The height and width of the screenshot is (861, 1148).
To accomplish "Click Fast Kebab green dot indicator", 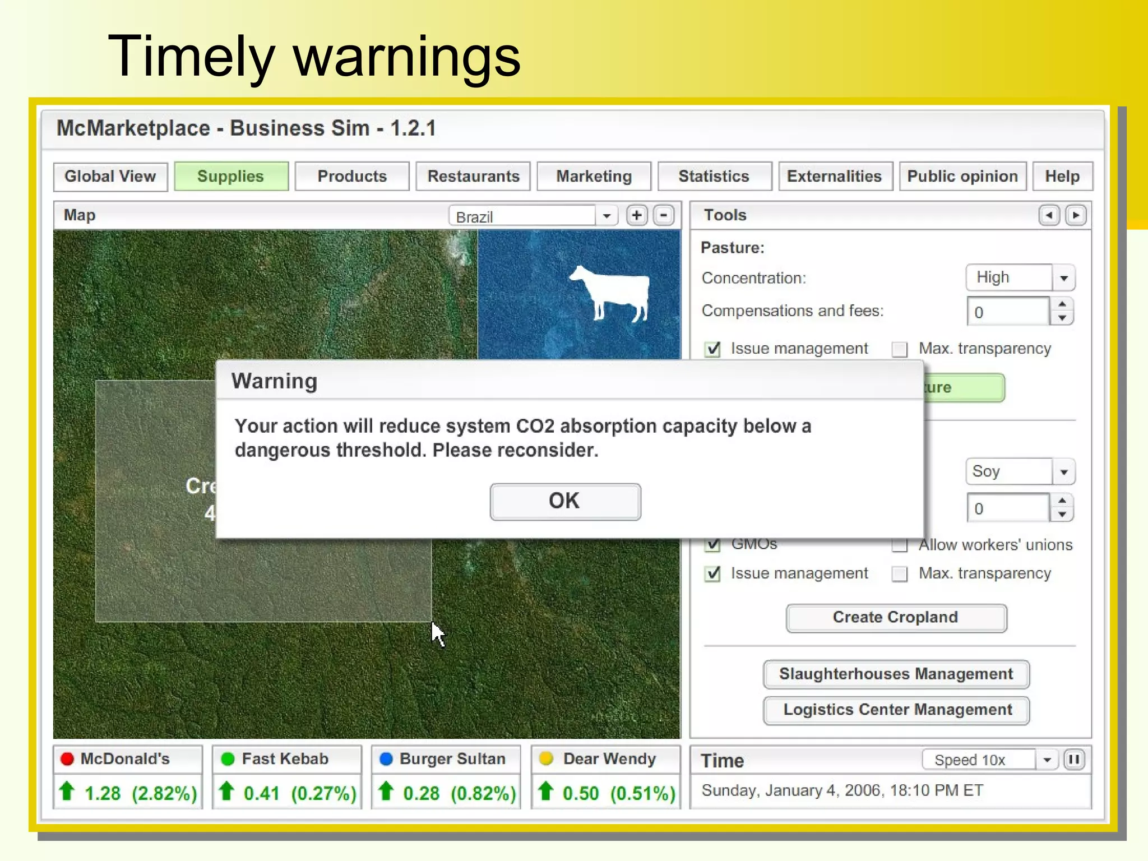I will [x=228, y=759].
